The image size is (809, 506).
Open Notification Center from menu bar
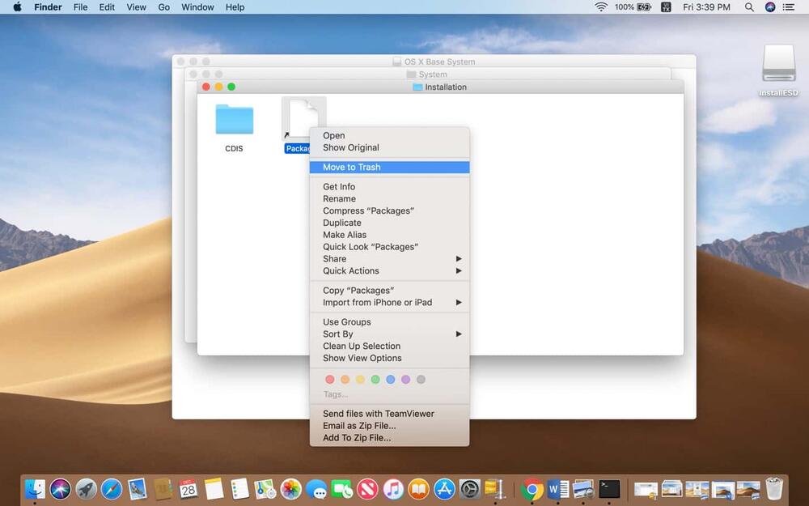click(x=790, y=7)
